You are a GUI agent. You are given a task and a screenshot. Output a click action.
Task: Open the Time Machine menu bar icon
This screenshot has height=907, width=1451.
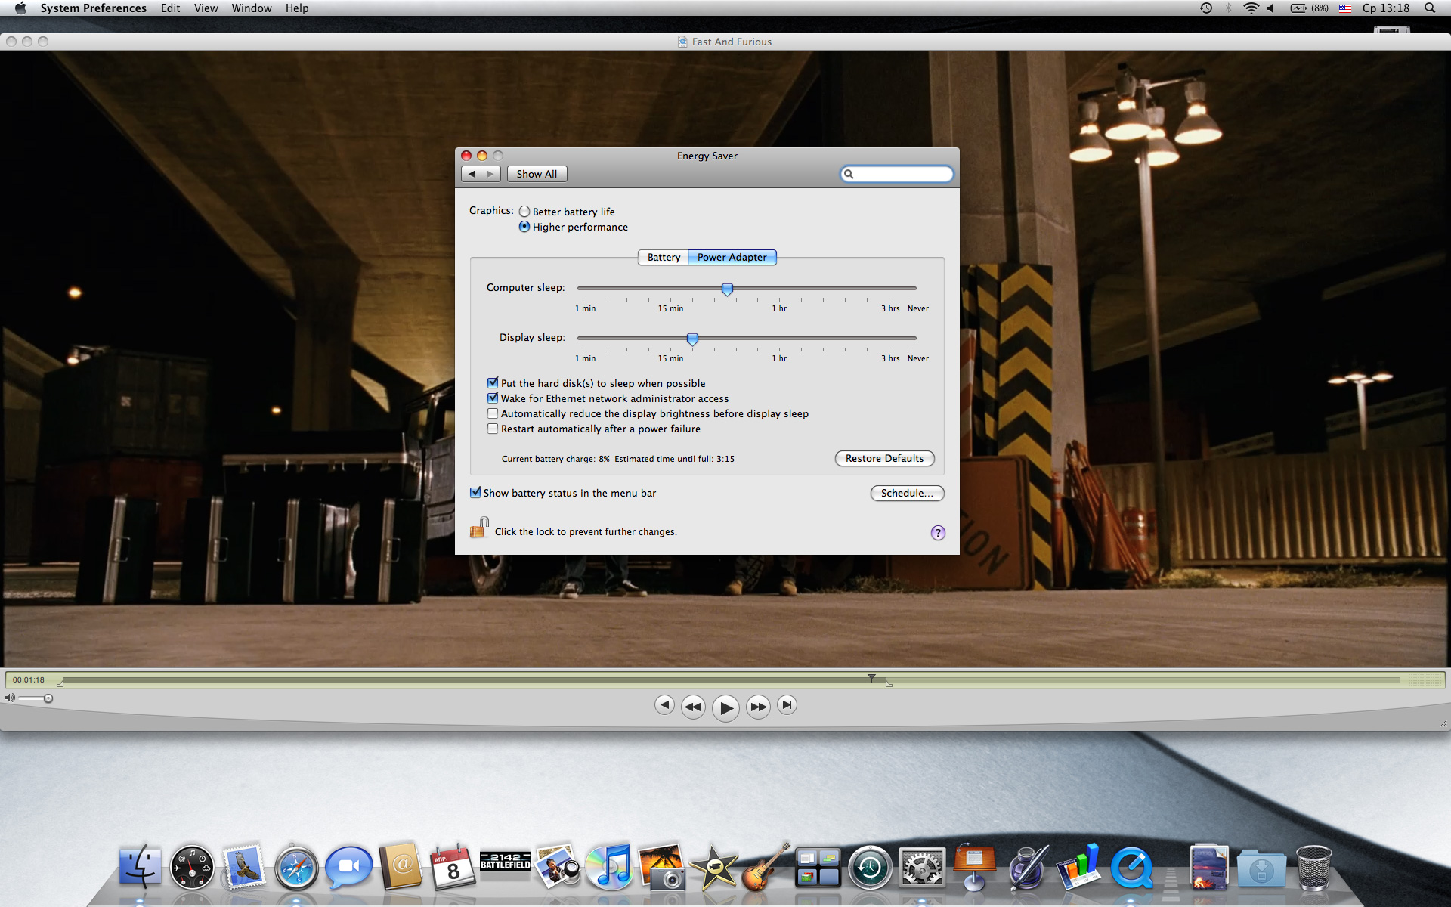coord(1206,8)
